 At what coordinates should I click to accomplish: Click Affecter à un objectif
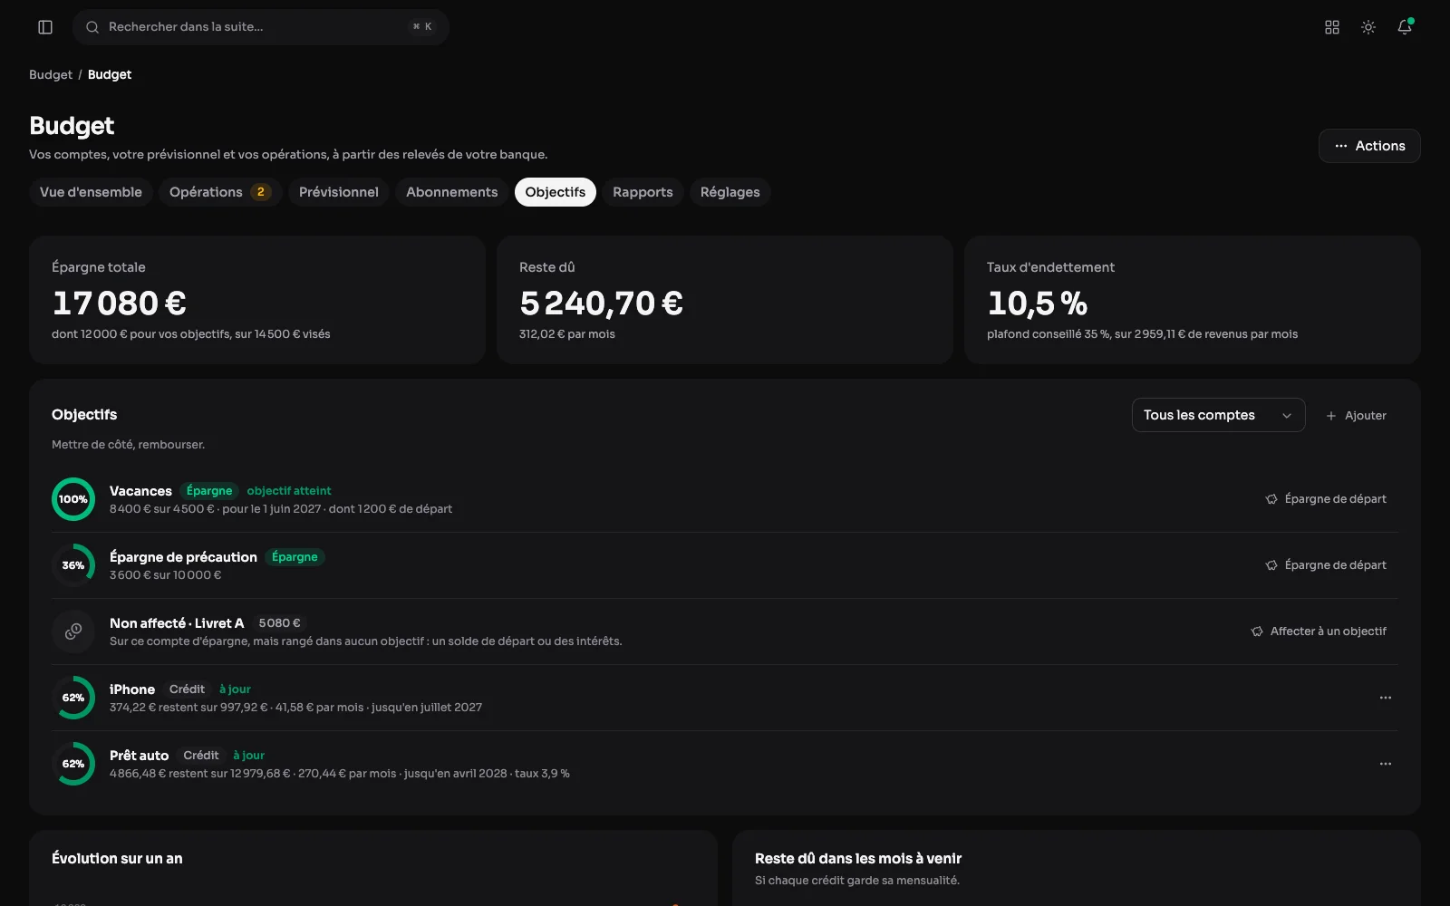[1319, 631]
